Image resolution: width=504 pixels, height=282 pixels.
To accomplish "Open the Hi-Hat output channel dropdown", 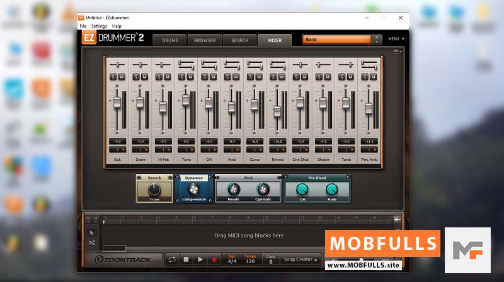I will [163, 149].
